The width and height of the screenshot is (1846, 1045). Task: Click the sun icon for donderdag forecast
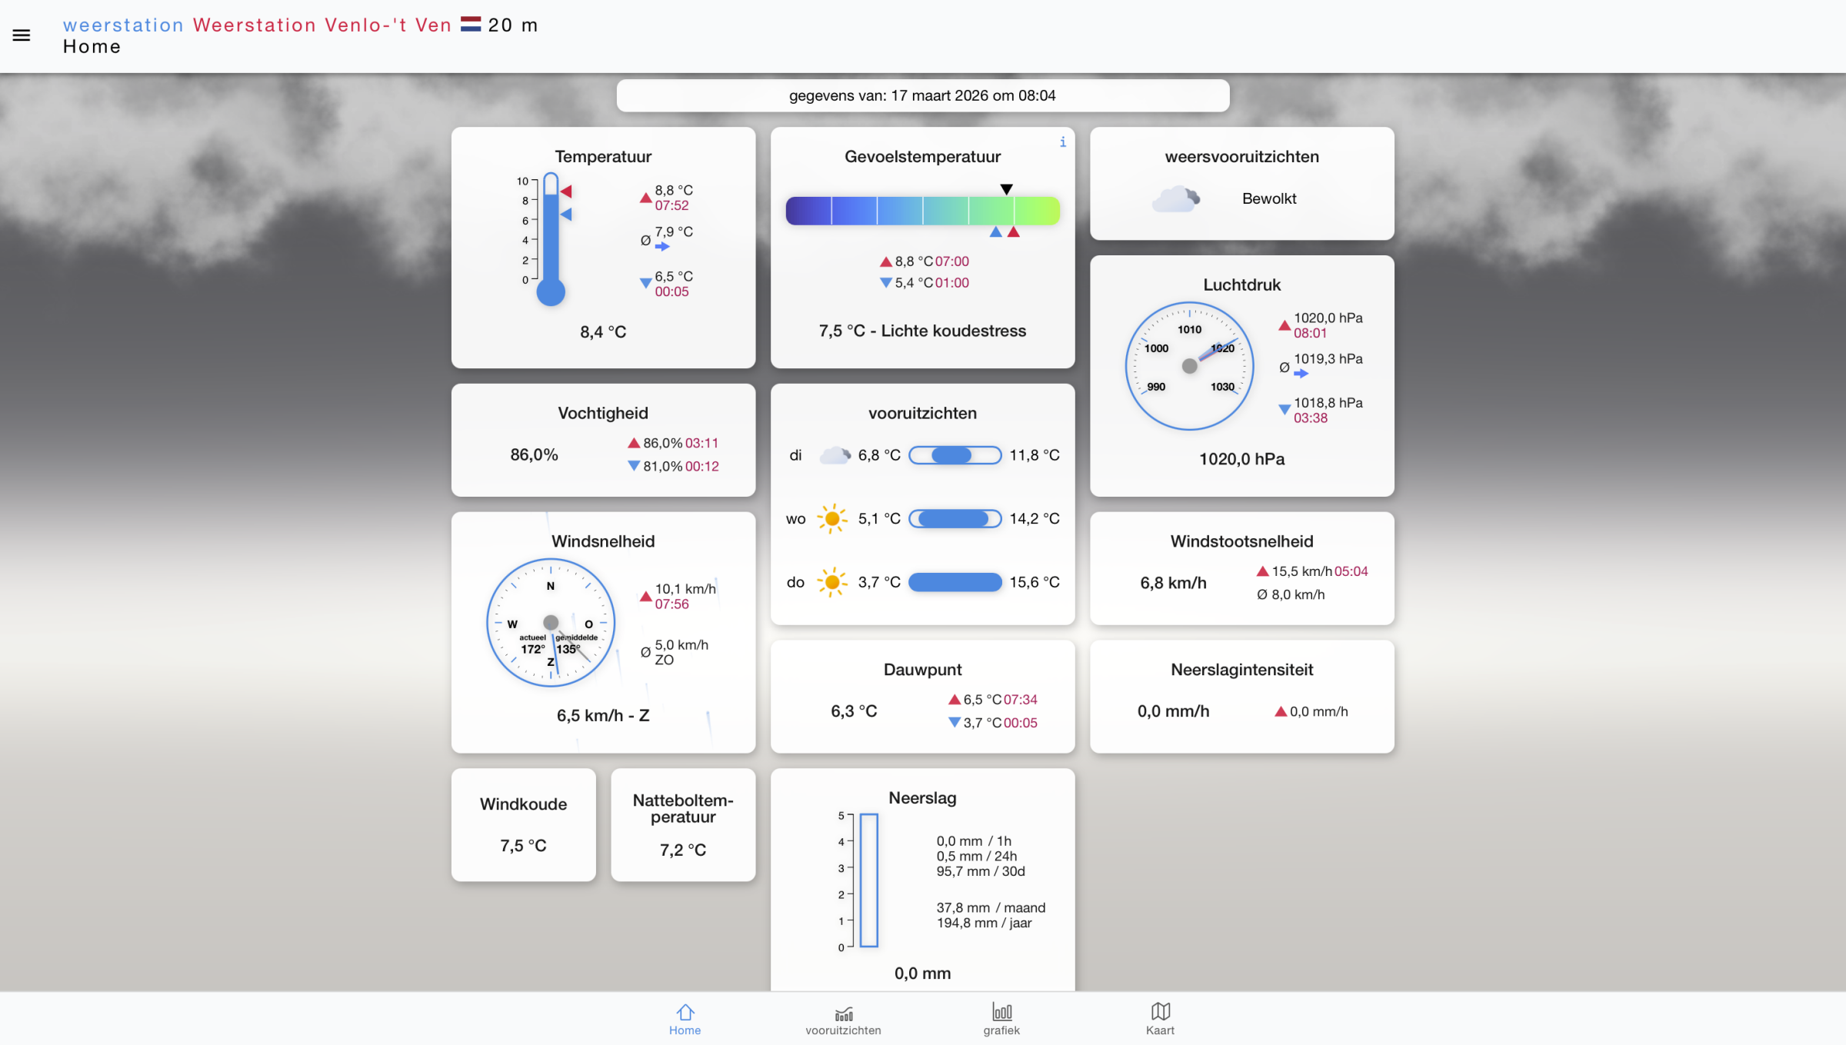(x=831, y=582)
